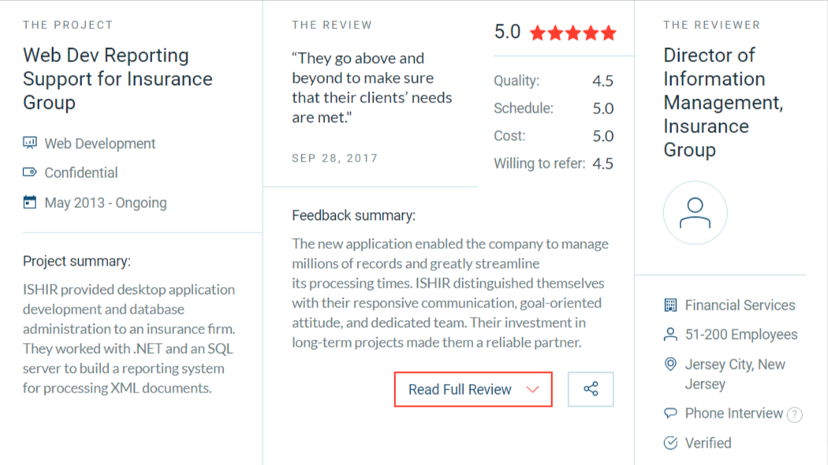Click the Phone Interview help question mark

coord(795,415)
